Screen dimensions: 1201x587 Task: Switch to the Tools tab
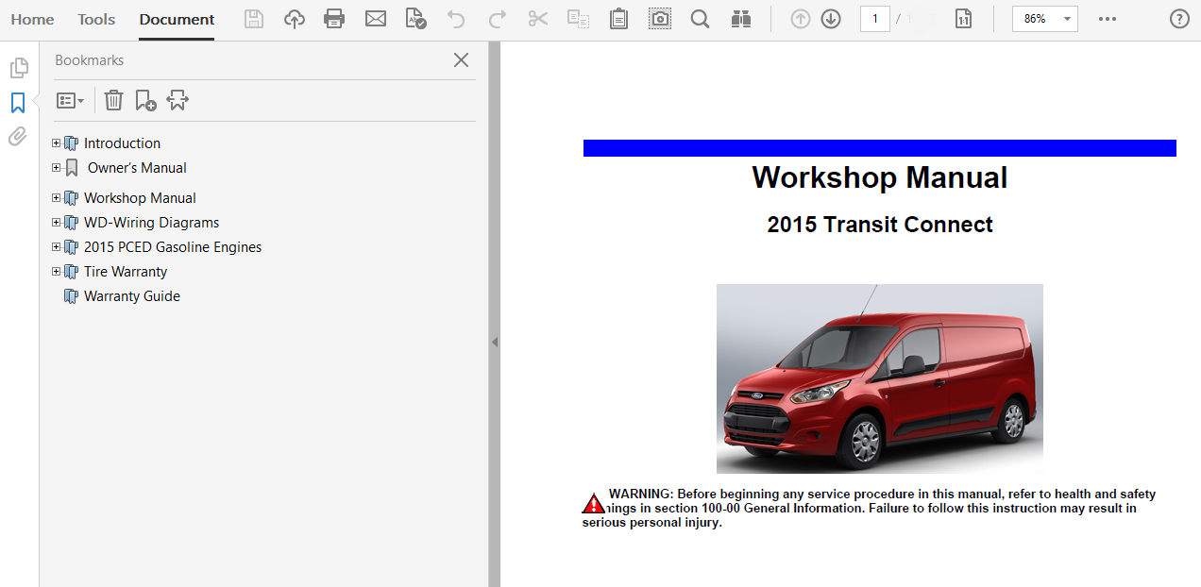[96, 19]
